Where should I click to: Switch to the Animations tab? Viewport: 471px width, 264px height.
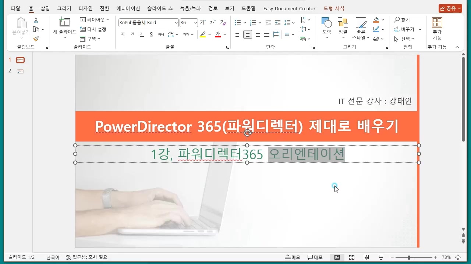[x=128, y=8]
